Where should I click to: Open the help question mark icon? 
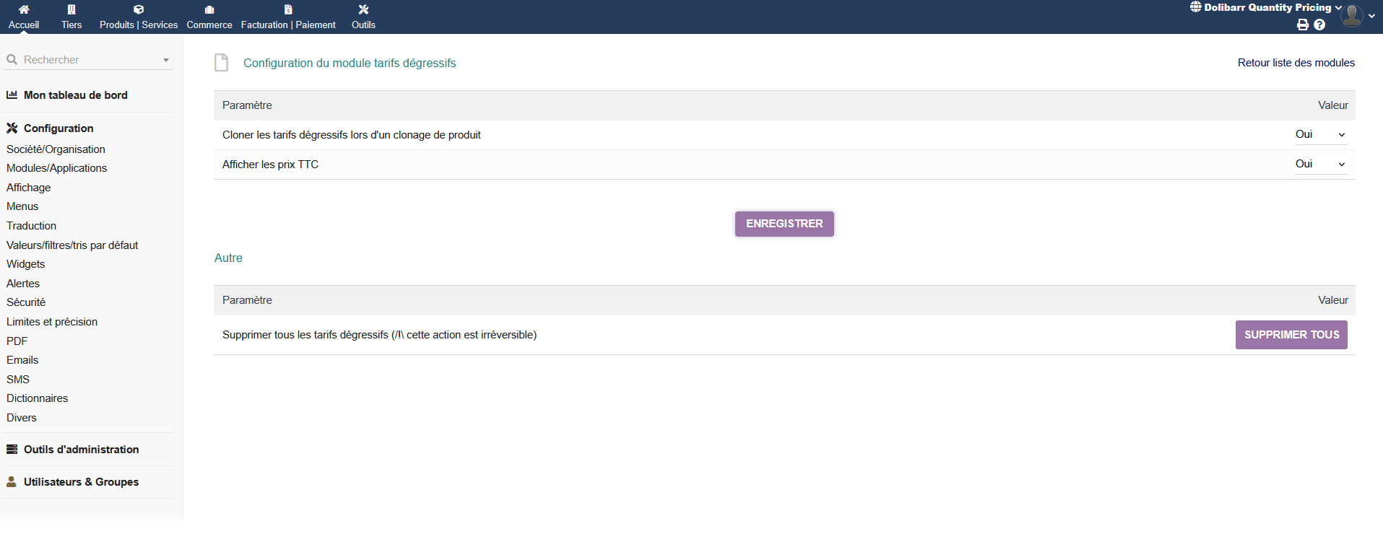[x=1319, y=25]
